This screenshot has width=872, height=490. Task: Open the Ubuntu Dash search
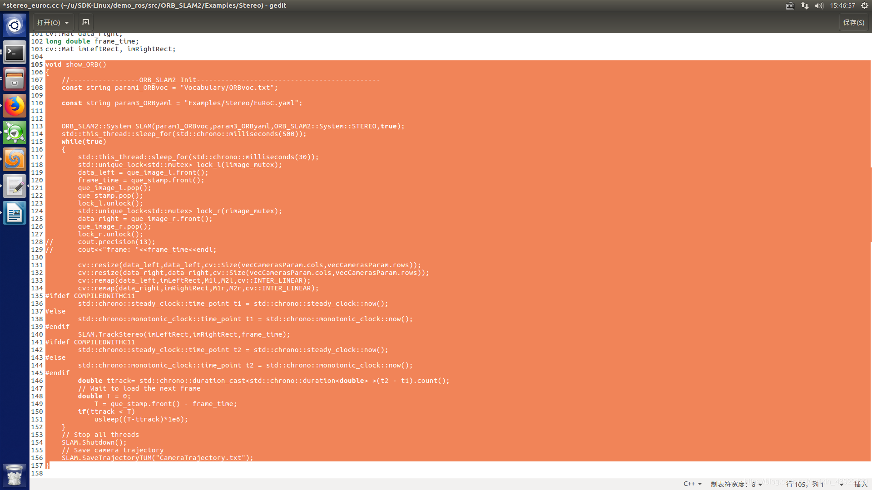(x=15, y=25)
